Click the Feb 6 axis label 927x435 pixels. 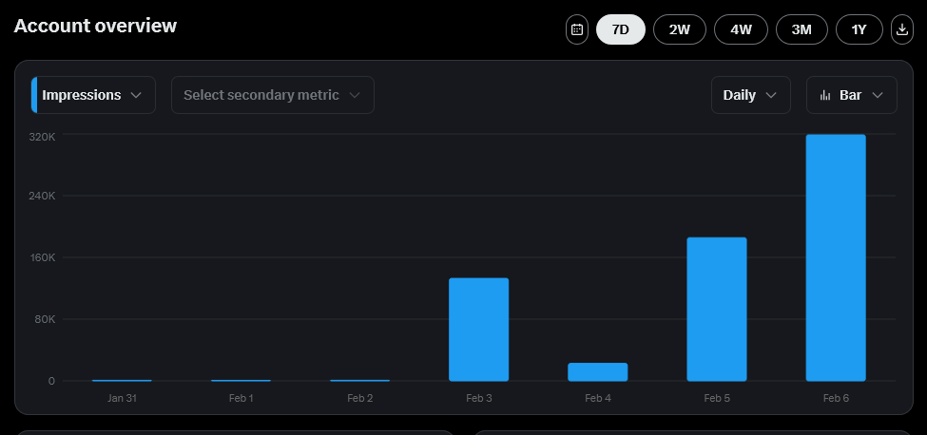tap(836, 398)
